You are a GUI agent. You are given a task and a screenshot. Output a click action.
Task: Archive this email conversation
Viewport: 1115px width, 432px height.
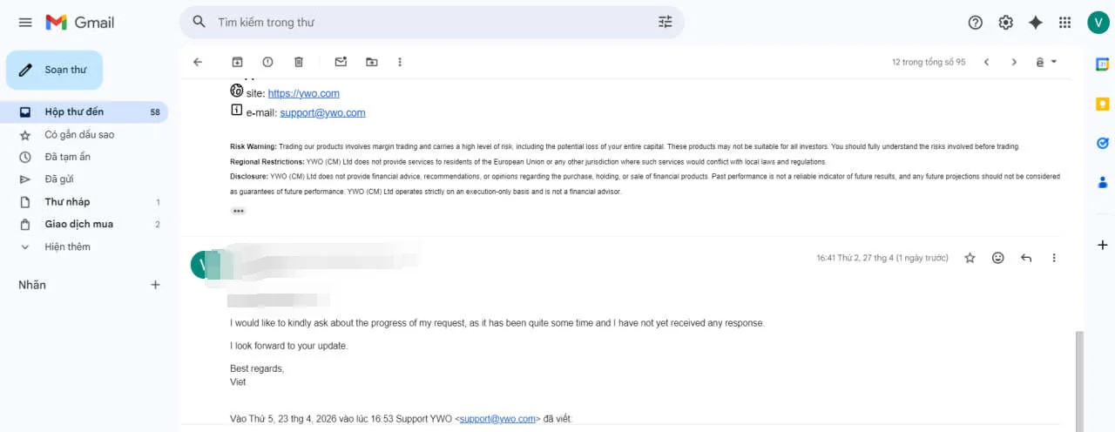[237, 62]
